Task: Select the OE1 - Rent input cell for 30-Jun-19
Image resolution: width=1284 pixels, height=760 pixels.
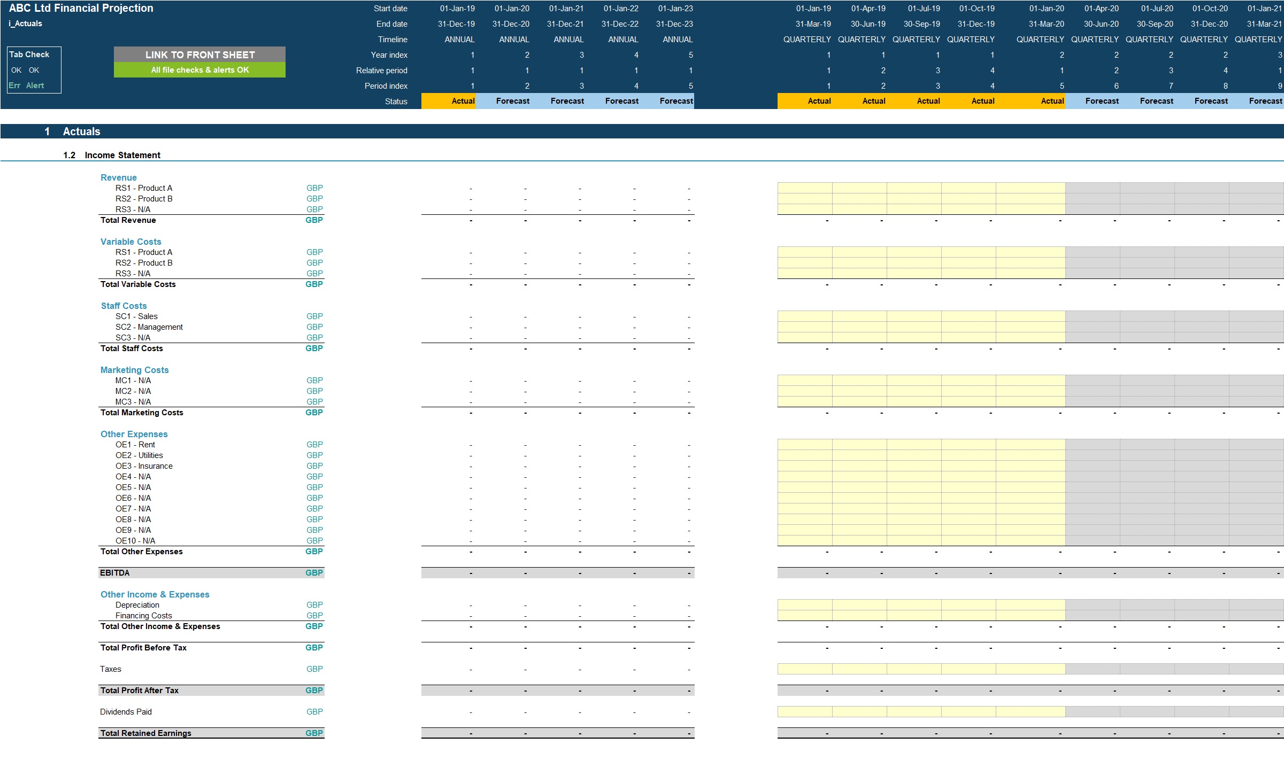Action: click(x=859, y=445)
